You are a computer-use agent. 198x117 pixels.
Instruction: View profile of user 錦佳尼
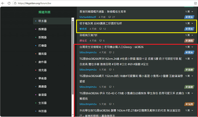coord(83,41)
